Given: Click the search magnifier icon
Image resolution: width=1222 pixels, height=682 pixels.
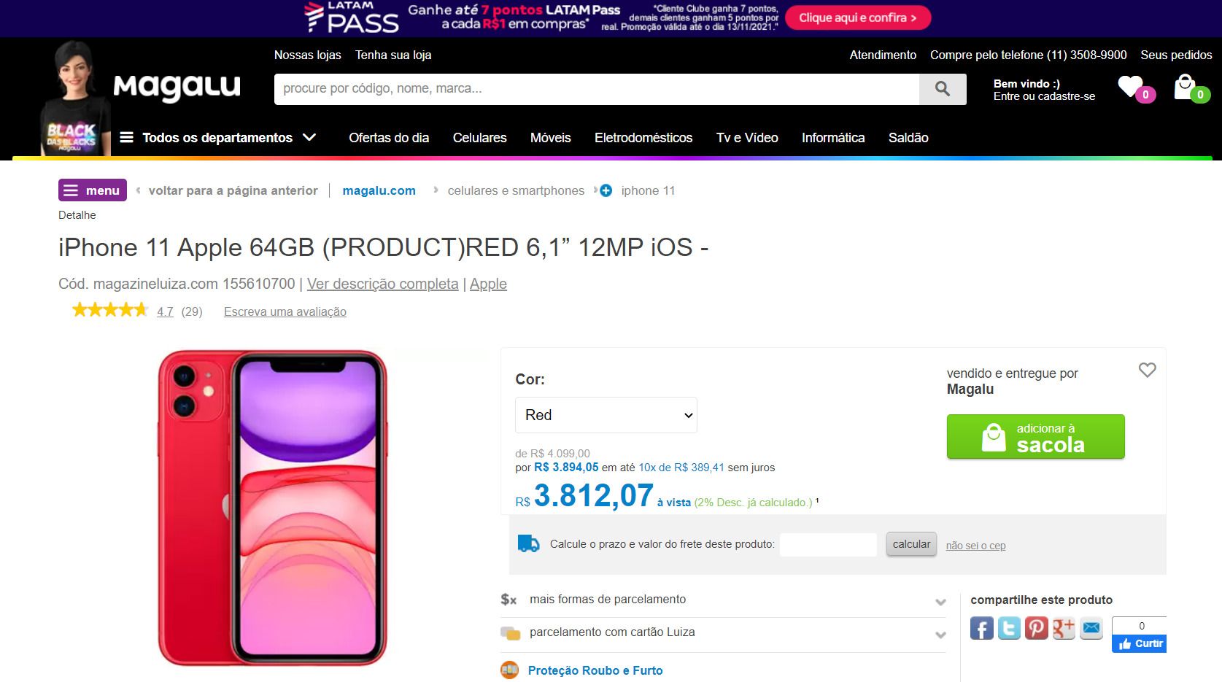Looking at the screenshot, I should 943,89.
